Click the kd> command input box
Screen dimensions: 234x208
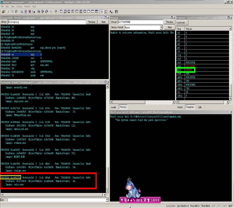[57, 200]
